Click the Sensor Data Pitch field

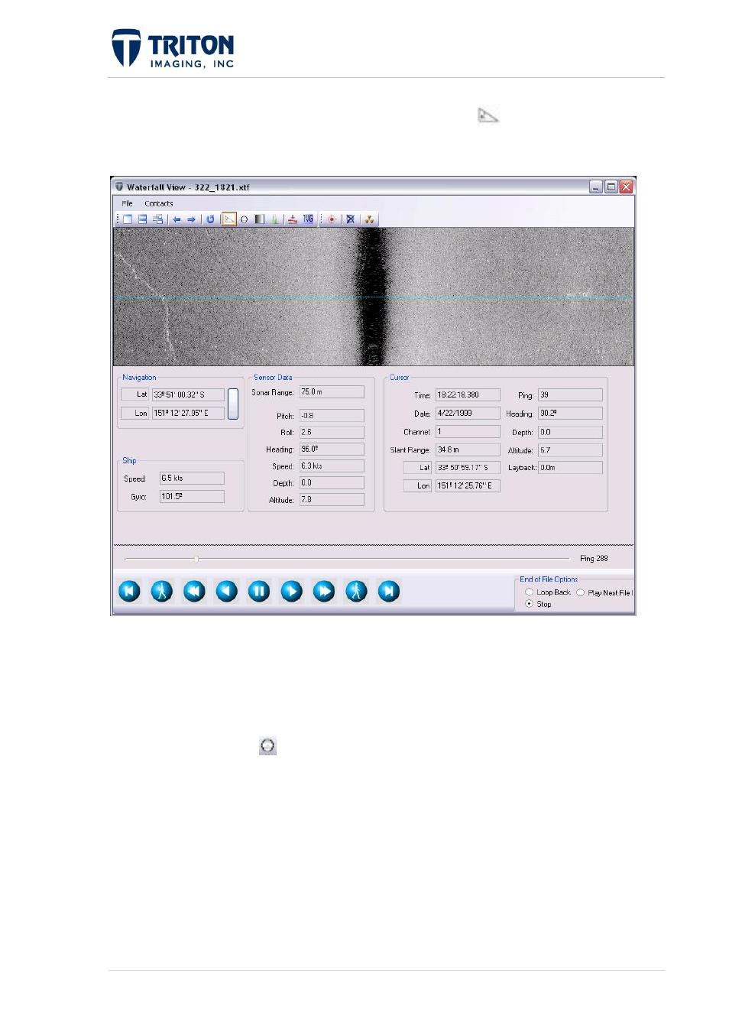[x=332, y=416]
